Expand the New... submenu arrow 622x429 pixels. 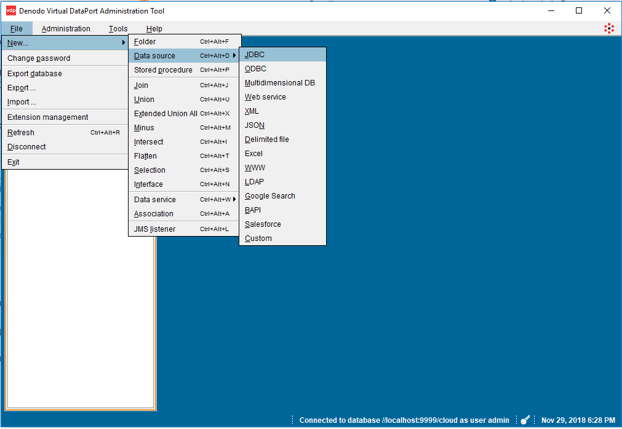point(124,42)
